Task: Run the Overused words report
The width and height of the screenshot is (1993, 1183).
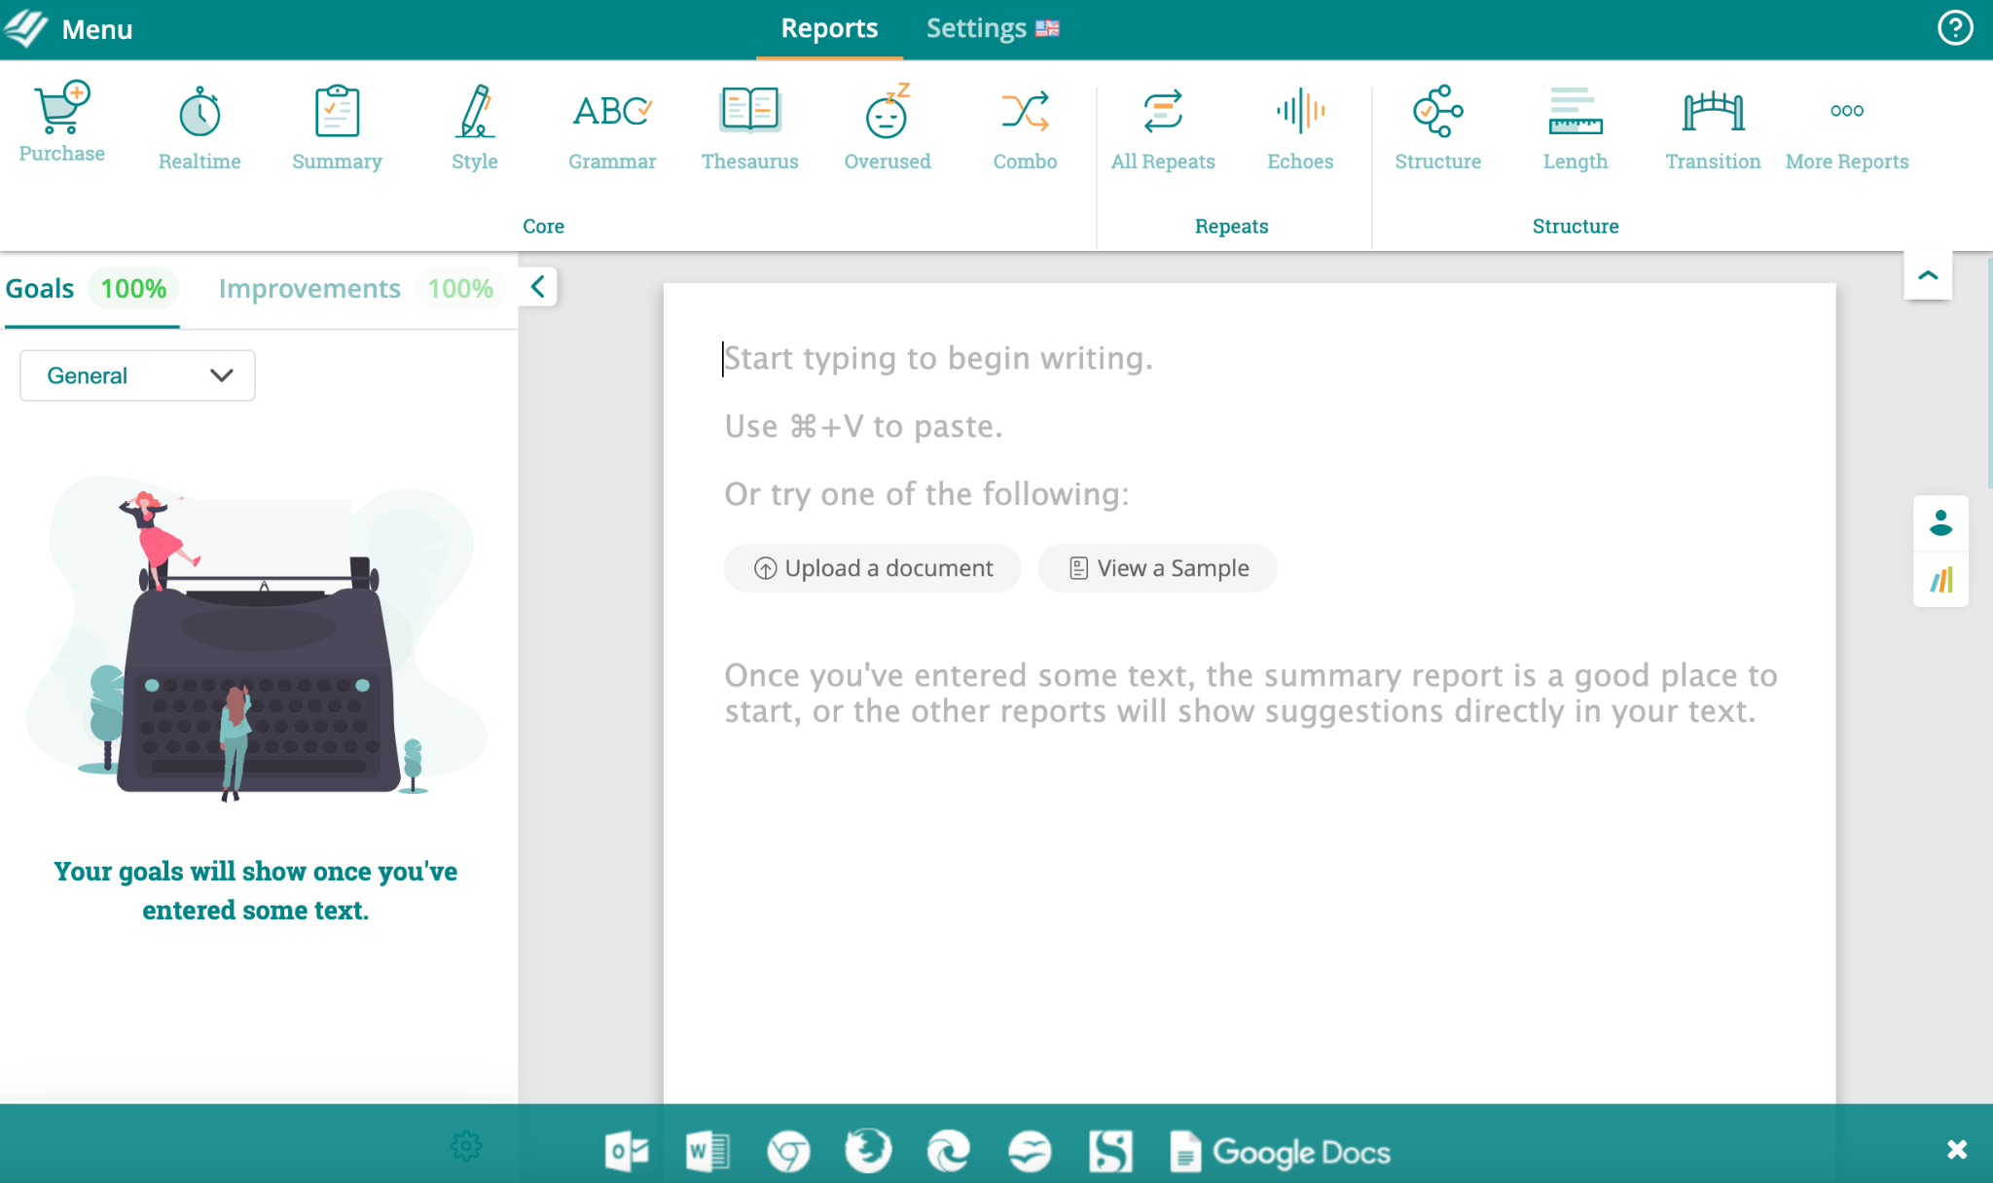Action: pos(887,128)
